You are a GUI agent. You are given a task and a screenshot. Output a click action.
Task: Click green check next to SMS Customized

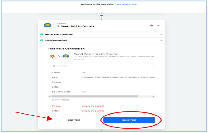[x=42, y=40]
